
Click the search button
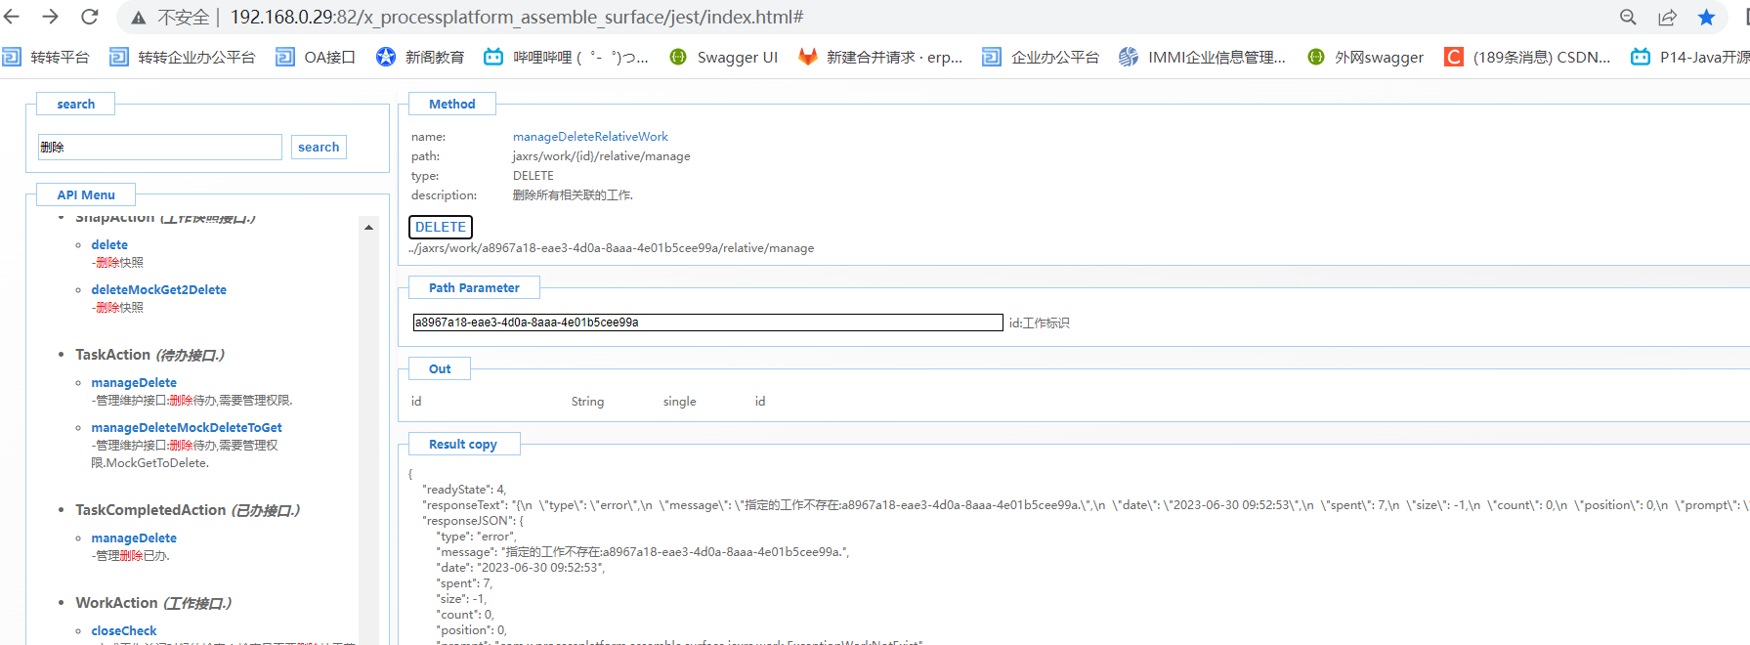coord(319,147)
